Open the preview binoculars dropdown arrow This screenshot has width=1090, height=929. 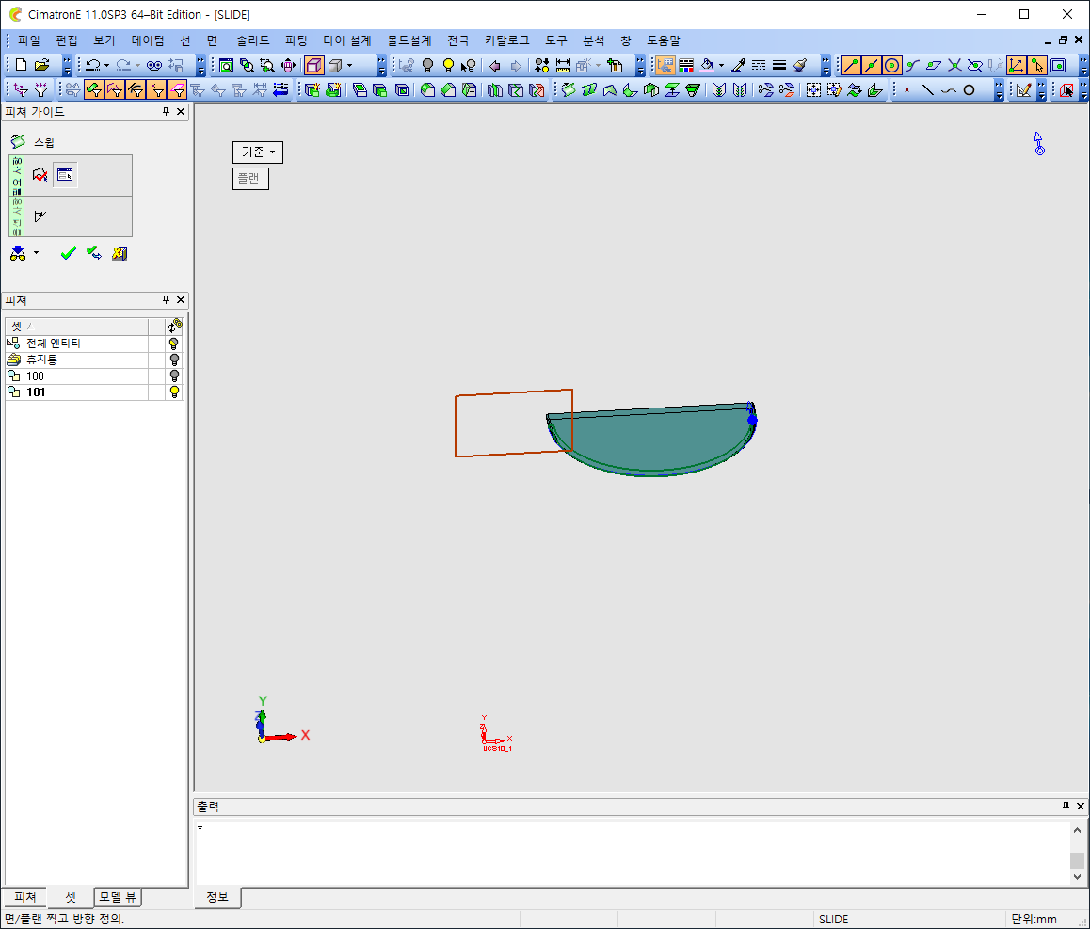click(x=36, y=253)
